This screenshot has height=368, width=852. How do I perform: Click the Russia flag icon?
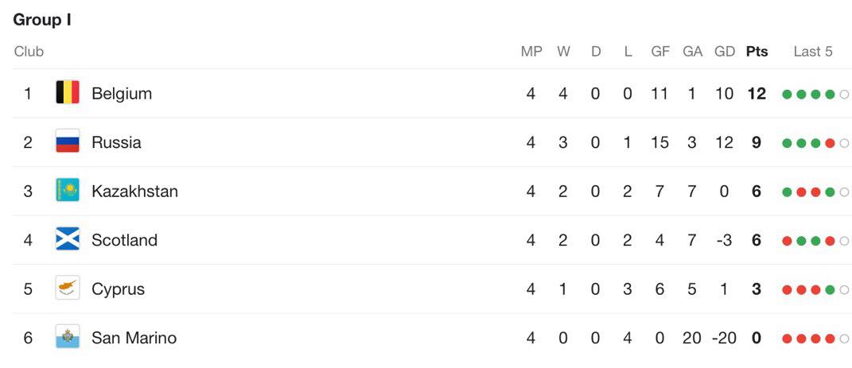tap(68, 141)
